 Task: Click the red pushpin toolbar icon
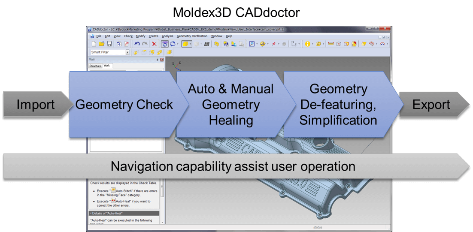point(273,44)
